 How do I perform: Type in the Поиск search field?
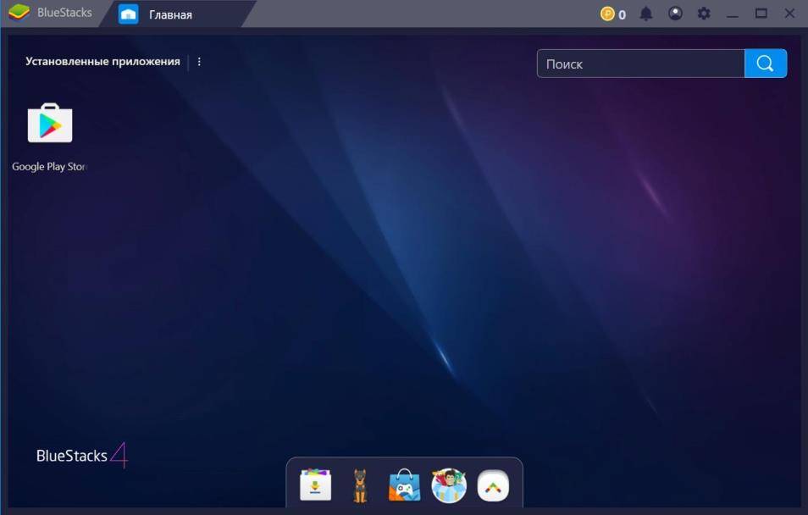tap(640, 64)
